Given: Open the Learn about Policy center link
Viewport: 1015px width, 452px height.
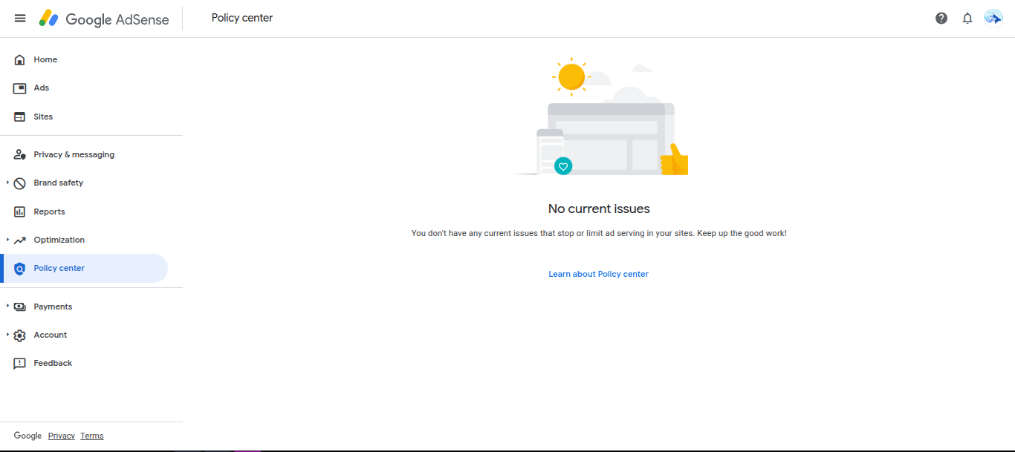Looking at the screenshot, I should tap(598, 274).
